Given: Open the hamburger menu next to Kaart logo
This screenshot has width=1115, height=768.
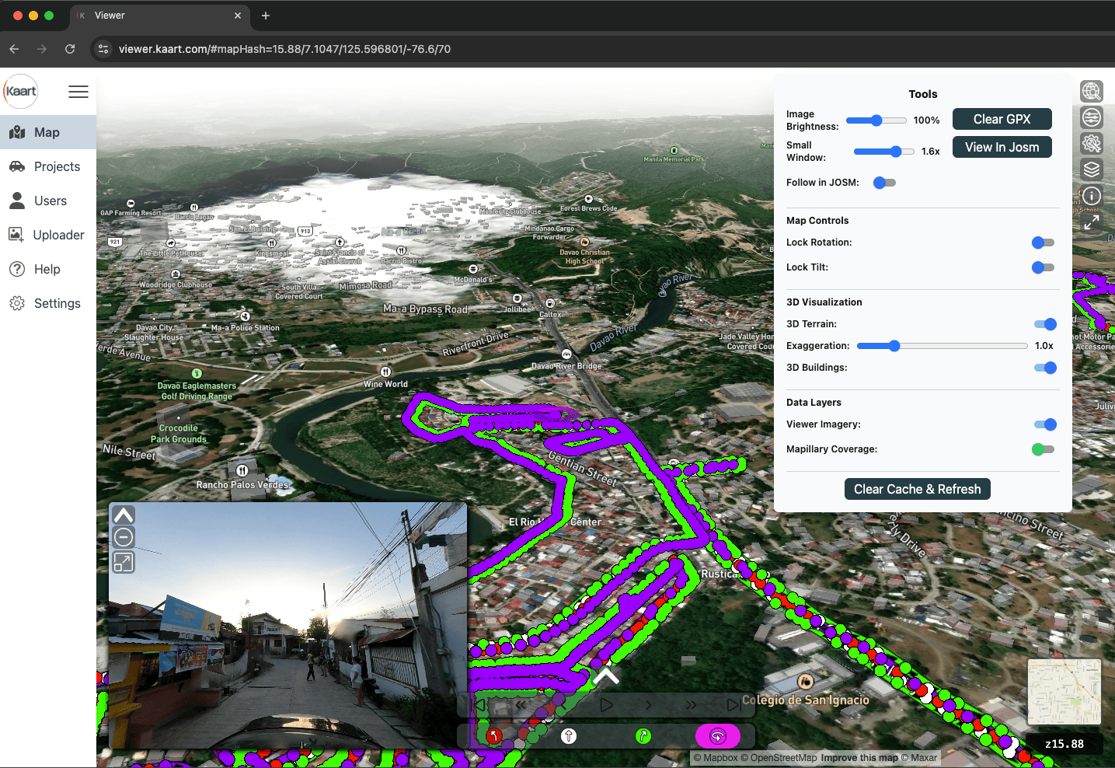Looking at the screenshot, I should coord(78,91).
